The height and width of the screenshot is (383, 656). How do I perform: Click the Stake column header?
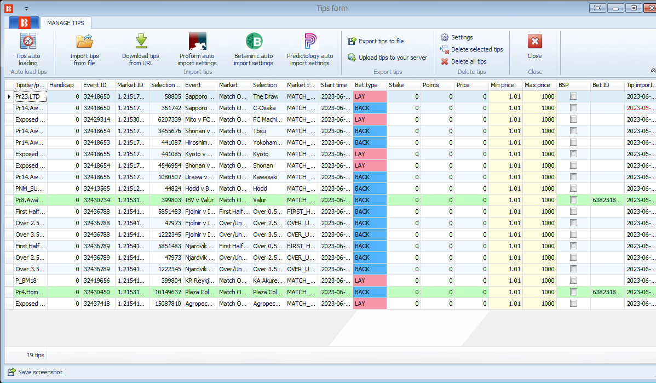click(404, 85)
